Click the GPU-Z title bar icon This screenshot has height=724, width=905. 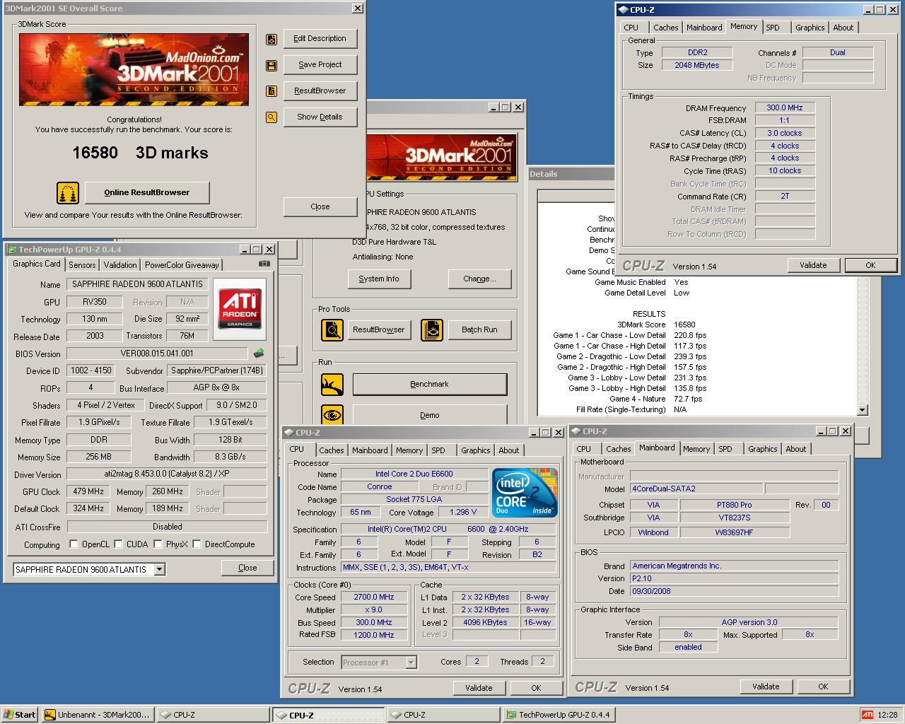12,250
